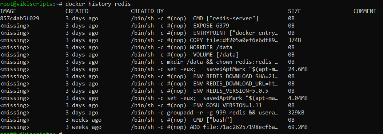Select the SIZE column header text

point(294,11)
